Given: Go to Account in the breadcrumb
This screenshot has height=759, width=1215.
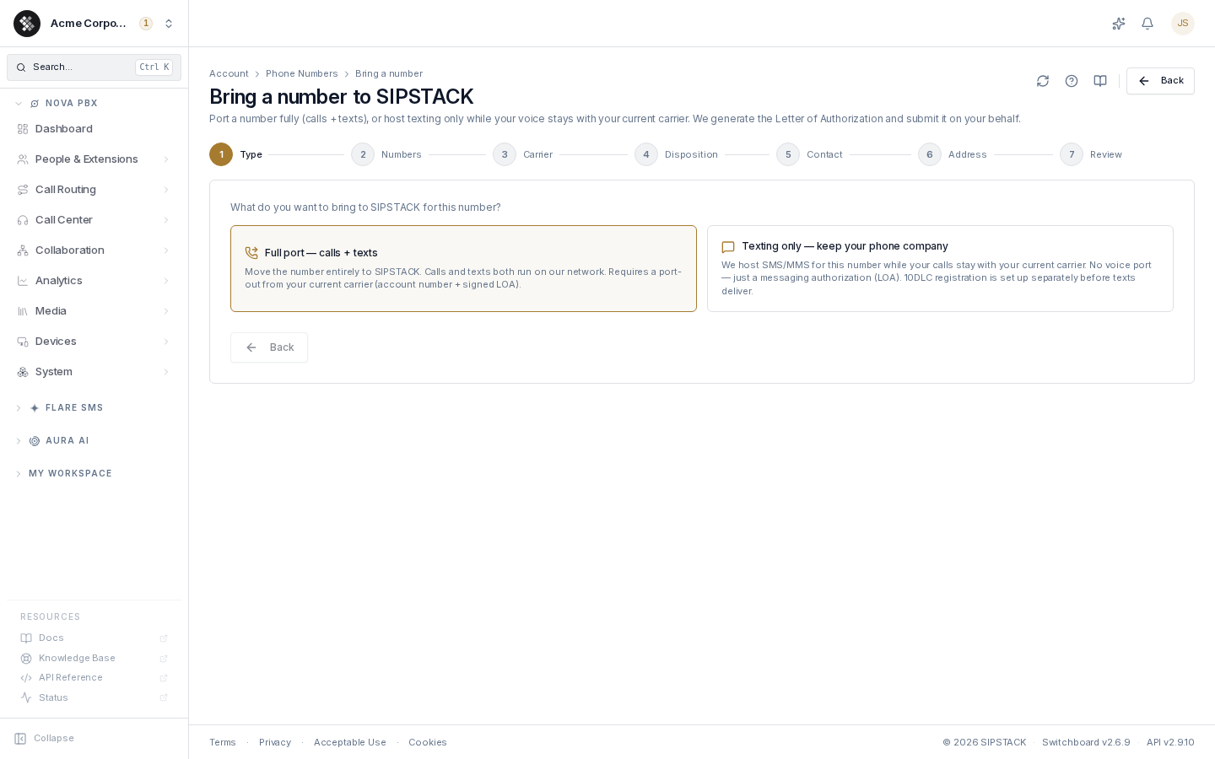Looking at the screenshot, I should pyautogui.click(x=229, y=74).
